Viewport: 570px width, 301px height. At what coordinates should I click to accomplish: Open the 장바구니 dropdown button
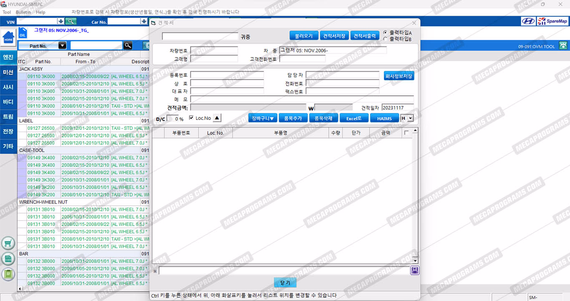(x=262, y=118)
